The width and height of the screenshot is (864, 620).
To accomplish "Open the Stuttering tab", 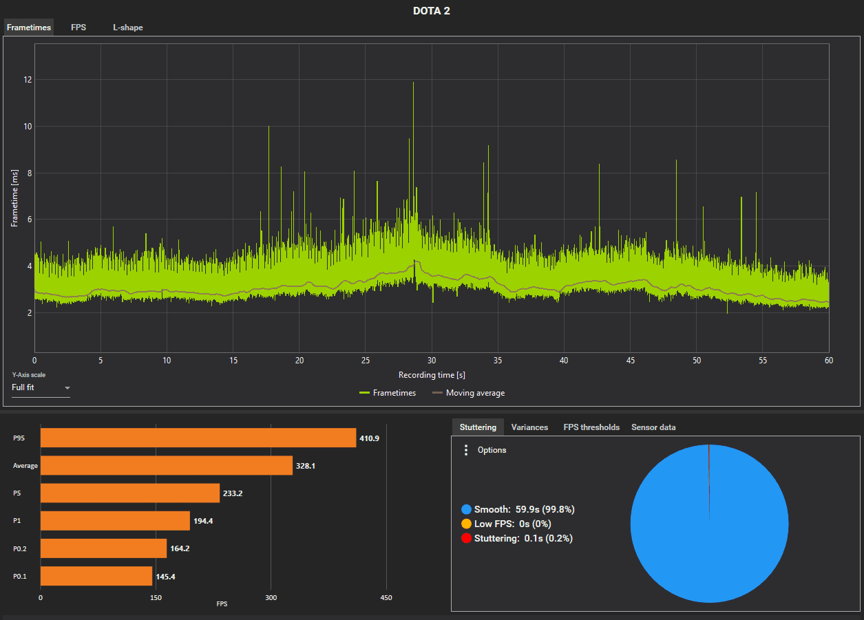I will click(x=478, y=427).
